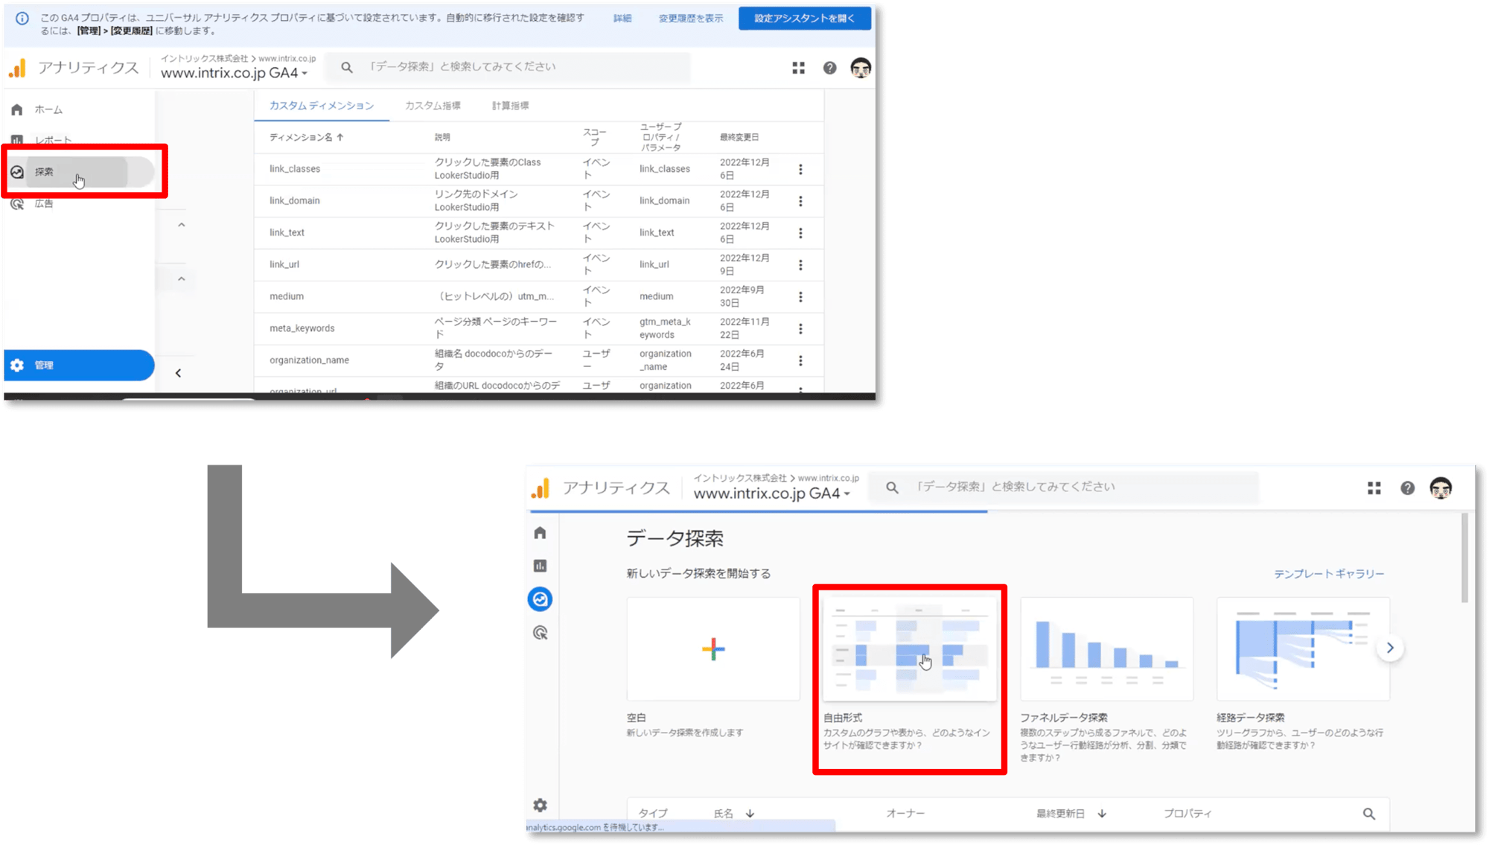Sort by ディメンション名 column header
Viewport: 1489px width, 845px height.
pos(306,137)
